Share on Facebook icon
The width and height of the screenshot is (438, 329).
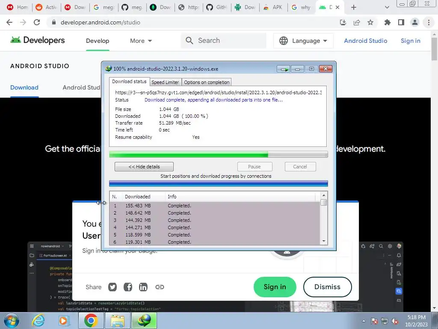127,287
